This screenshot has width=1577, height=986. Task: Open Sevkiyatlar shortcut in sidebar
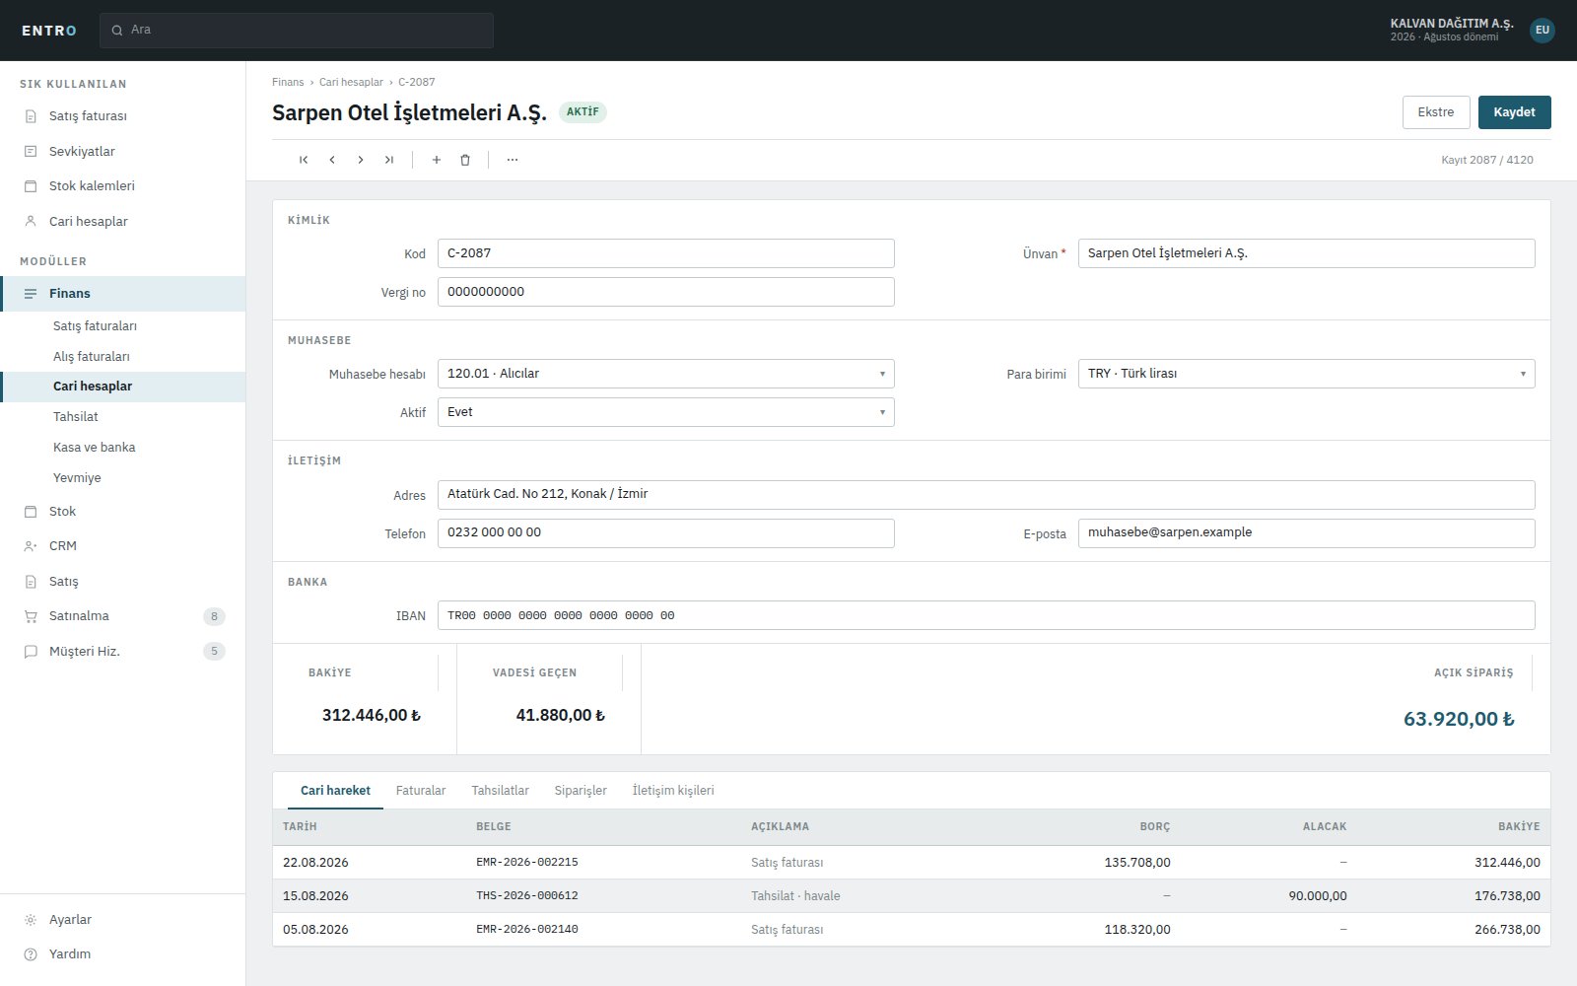pyautogui.click(x=122, y=151)
